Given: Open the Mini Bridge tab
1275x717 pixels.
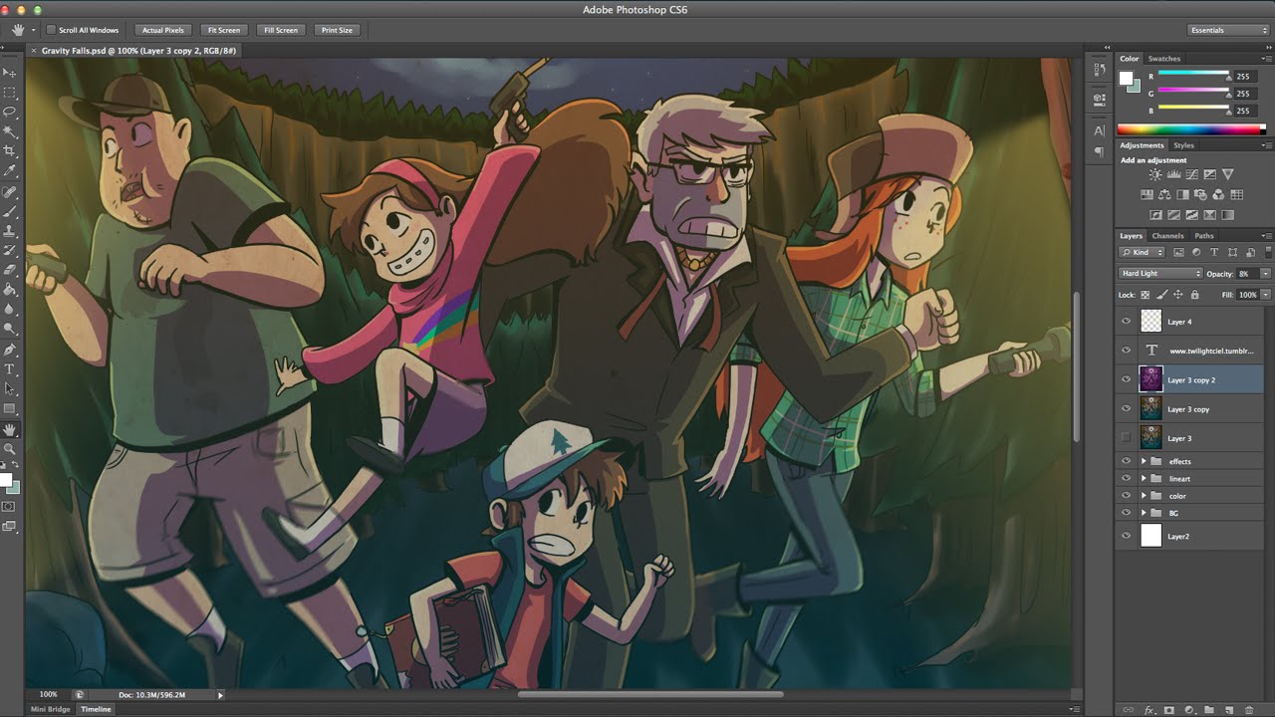Looking at the screenshot, I should coord(51,709).
